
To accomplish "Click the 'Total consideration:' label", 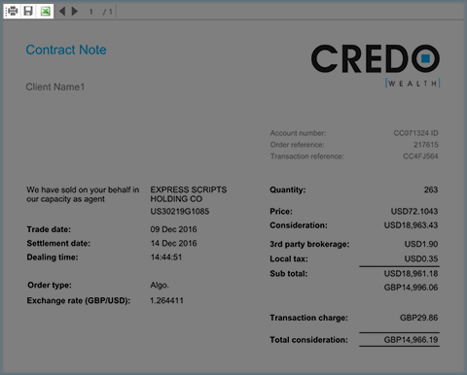I will point(308,340).
